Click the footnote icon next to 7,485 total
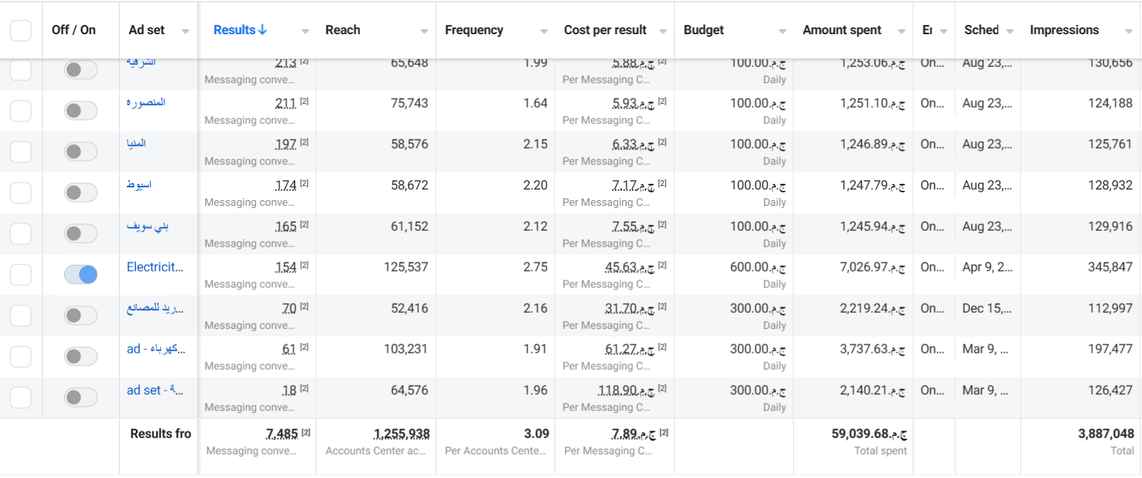Screen dimensions: 1142x478 coord(306,432)
